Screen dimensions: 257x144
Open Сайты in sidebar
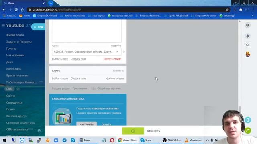point(11,96)
